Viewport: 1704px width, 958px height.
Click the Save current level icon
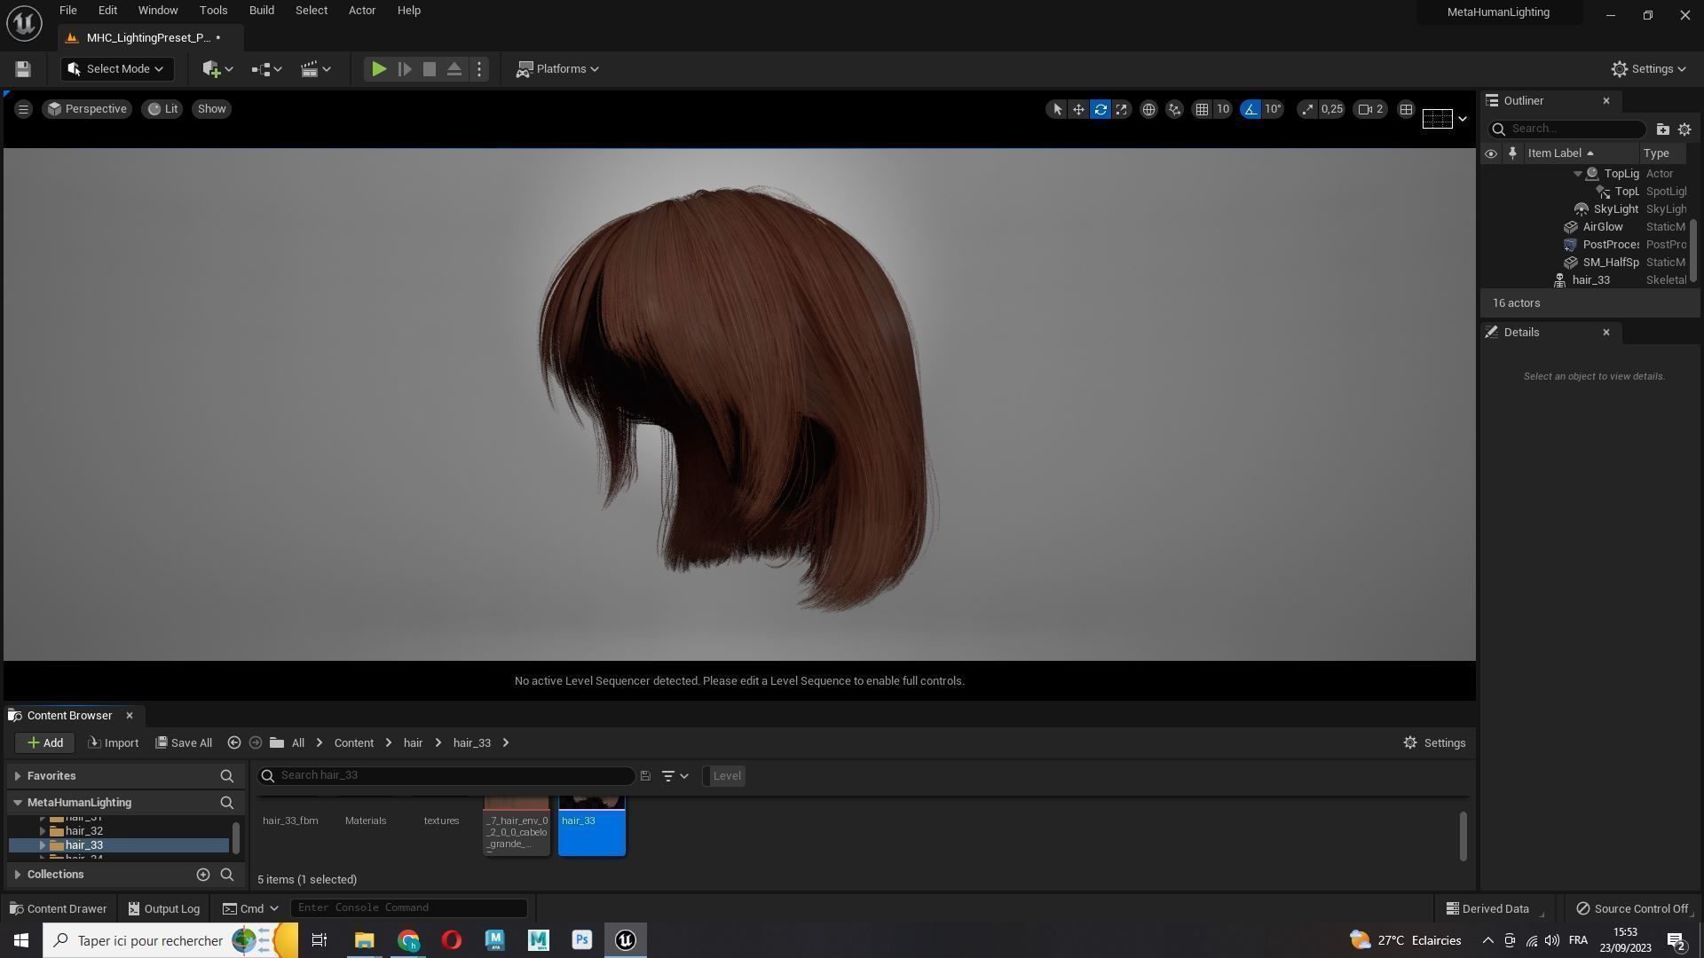pos(23,69)
